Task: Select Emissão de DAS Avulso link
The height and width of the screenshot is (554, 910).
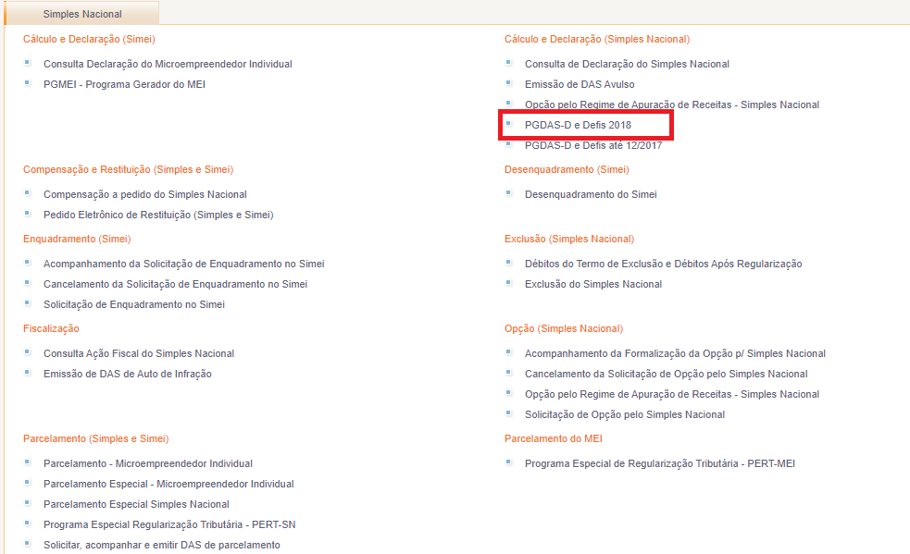Action: coord(580,84)
